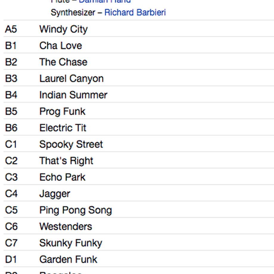This screenshot has width=274, height=274.
Task: Open the Richard Barbieri artist link
Action: click(135, 13)
